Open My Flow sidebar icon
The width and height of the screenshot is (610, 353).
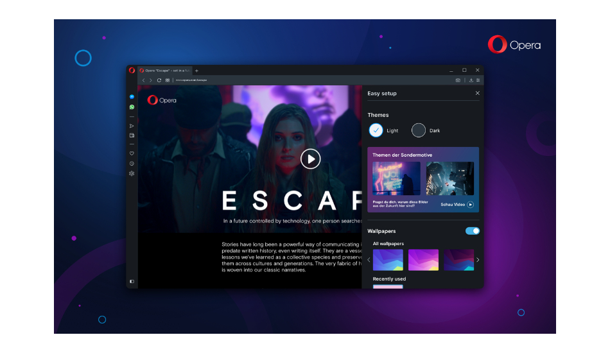click(x=132, y=126)
